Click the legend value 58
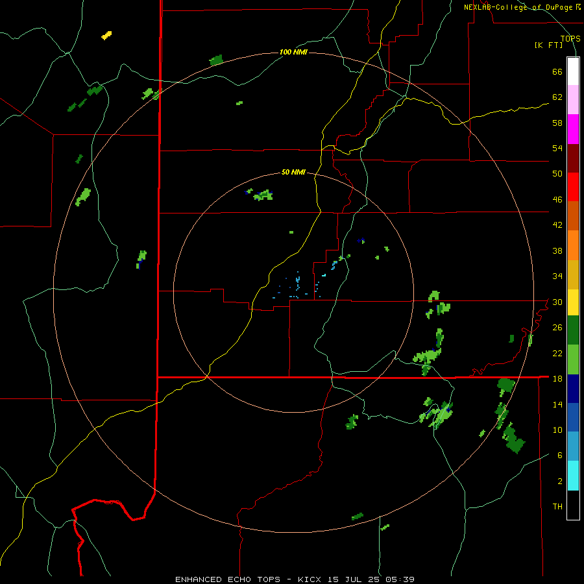This screenshot has height=584, width=584. 557,123
